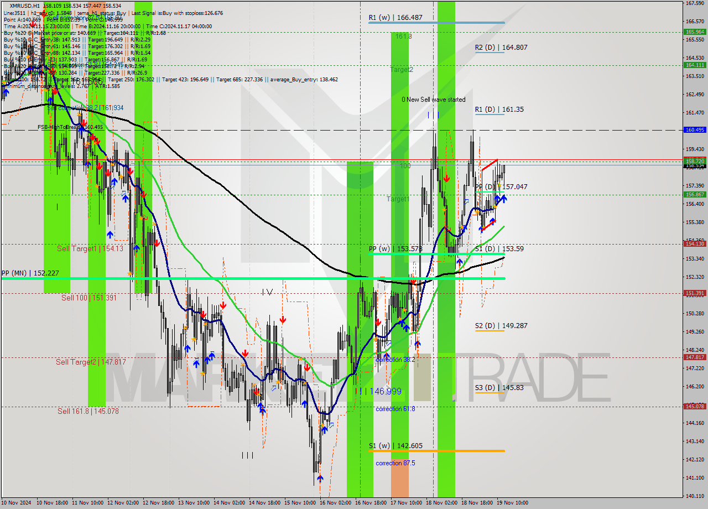Select the R2 (D) | 164.807 label
Image resolution: width=708 pixels, height=509 pixels.
pyautogui.click(x=501, y=48)
